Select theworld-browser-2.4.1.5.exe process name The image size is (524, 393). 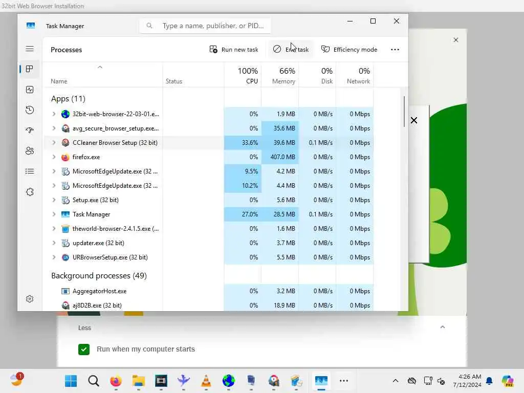[116, 229]
